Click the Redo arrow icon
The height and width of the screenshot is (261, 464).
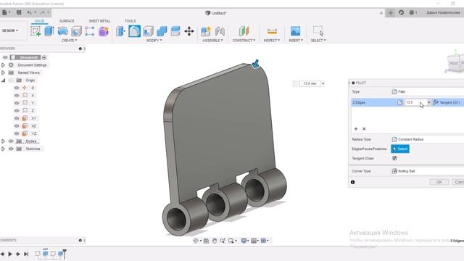pyautogui.click(x=42, y=12)
